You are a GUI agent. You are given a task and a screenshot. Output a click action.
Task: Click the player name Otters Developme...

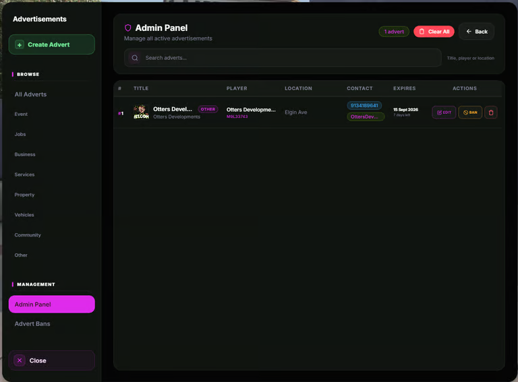[251, 110]
